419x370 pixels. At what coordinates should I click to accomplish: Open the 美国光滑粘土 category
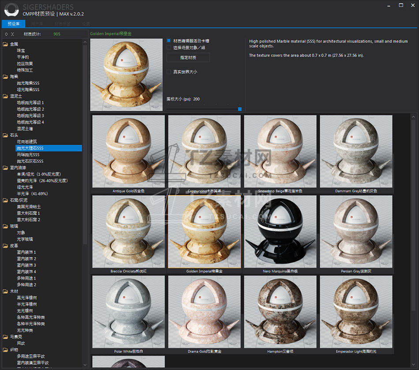coord(29,207)
